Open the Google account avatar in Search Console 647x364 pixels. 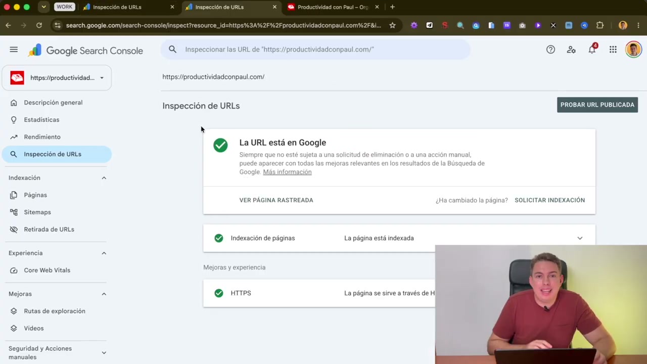[633, 50]
